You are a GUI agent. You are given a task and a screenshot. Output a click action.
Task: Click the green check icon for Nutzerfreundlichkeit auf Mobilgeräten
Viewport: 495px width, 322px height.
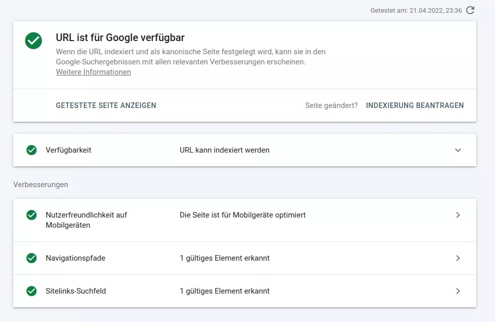coord(31,215)
